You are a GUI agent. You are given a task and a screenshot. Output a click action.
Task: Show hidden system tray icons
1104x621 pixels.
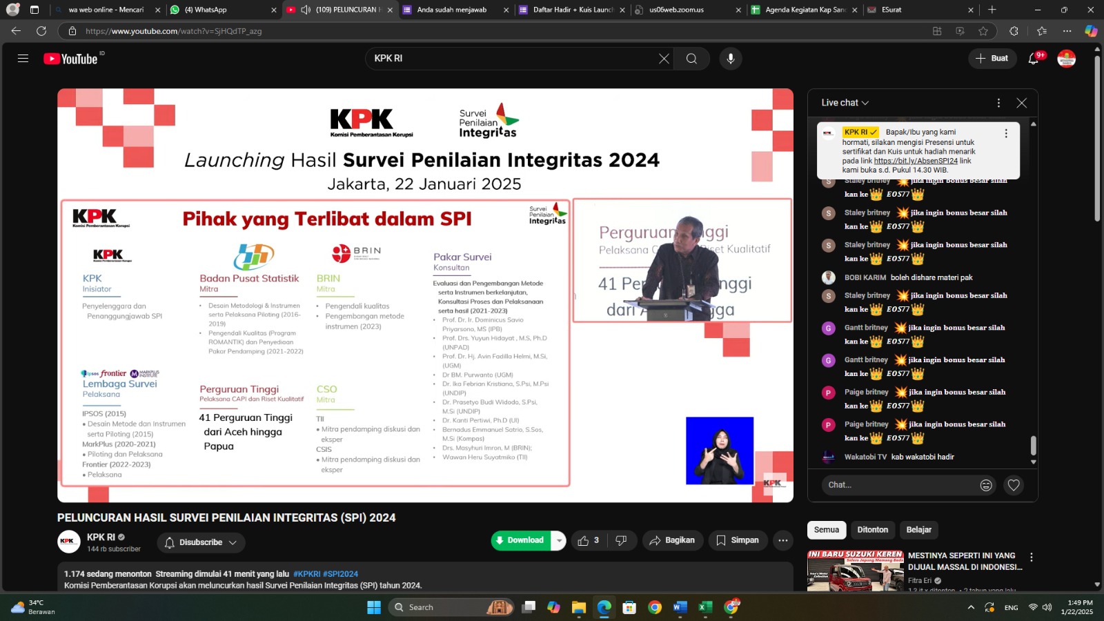pyautogui.click(x=971, y=607)
